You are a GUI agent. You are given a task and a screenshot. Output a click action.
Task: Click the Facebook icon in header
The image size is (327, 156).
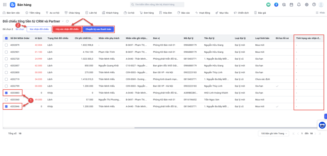pyautogui.click(x=276, y=5)
